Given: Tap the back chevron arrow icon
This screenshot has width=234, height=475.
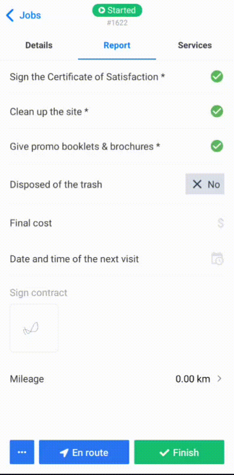Looking at the screenshot, I should click(10, 15).
